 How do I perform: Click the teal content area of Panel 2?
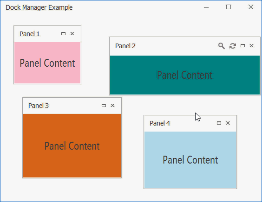(x=185, y=75)
